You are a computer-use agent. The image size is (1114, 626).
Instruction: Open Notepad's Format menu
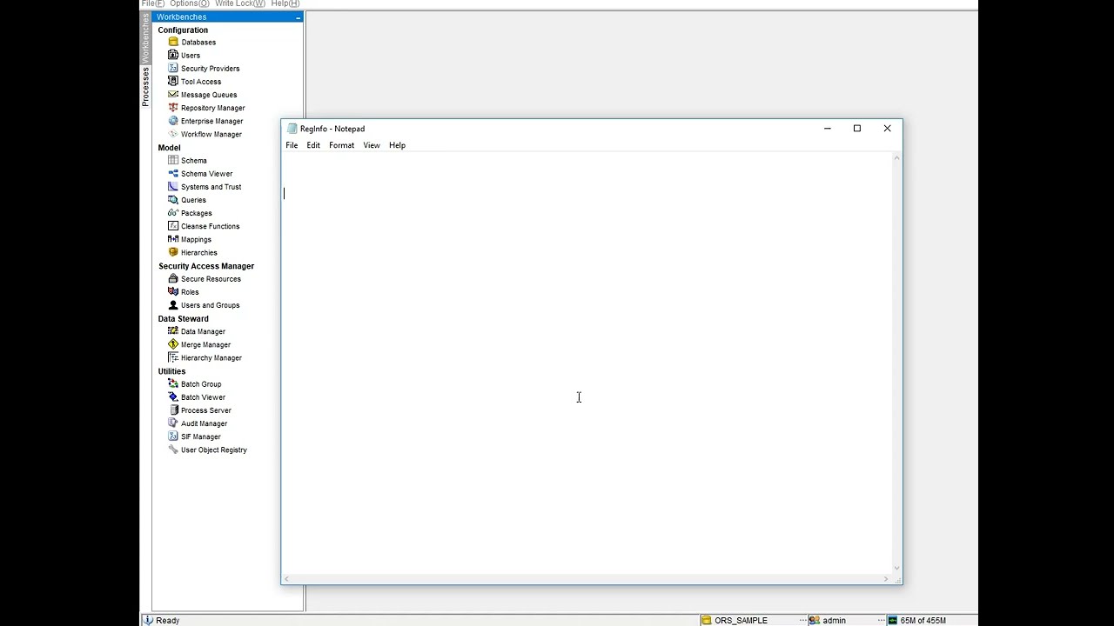pyautogui.click(x=341, y=145)
